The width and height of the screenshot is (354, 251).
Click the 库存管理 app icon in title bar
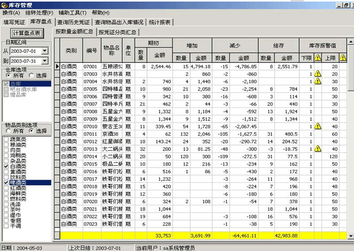coord(5,4)
